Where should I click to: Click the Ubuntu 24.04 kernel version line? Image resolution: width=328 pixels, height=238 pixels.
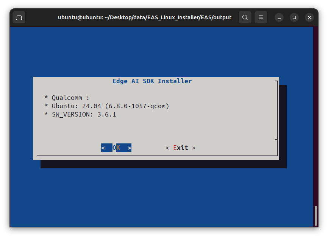tap(107, 106)
